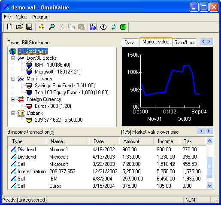Click the market value line chart
The height and width of the screenshot is (205, 221).
click(x=167, y=86)
